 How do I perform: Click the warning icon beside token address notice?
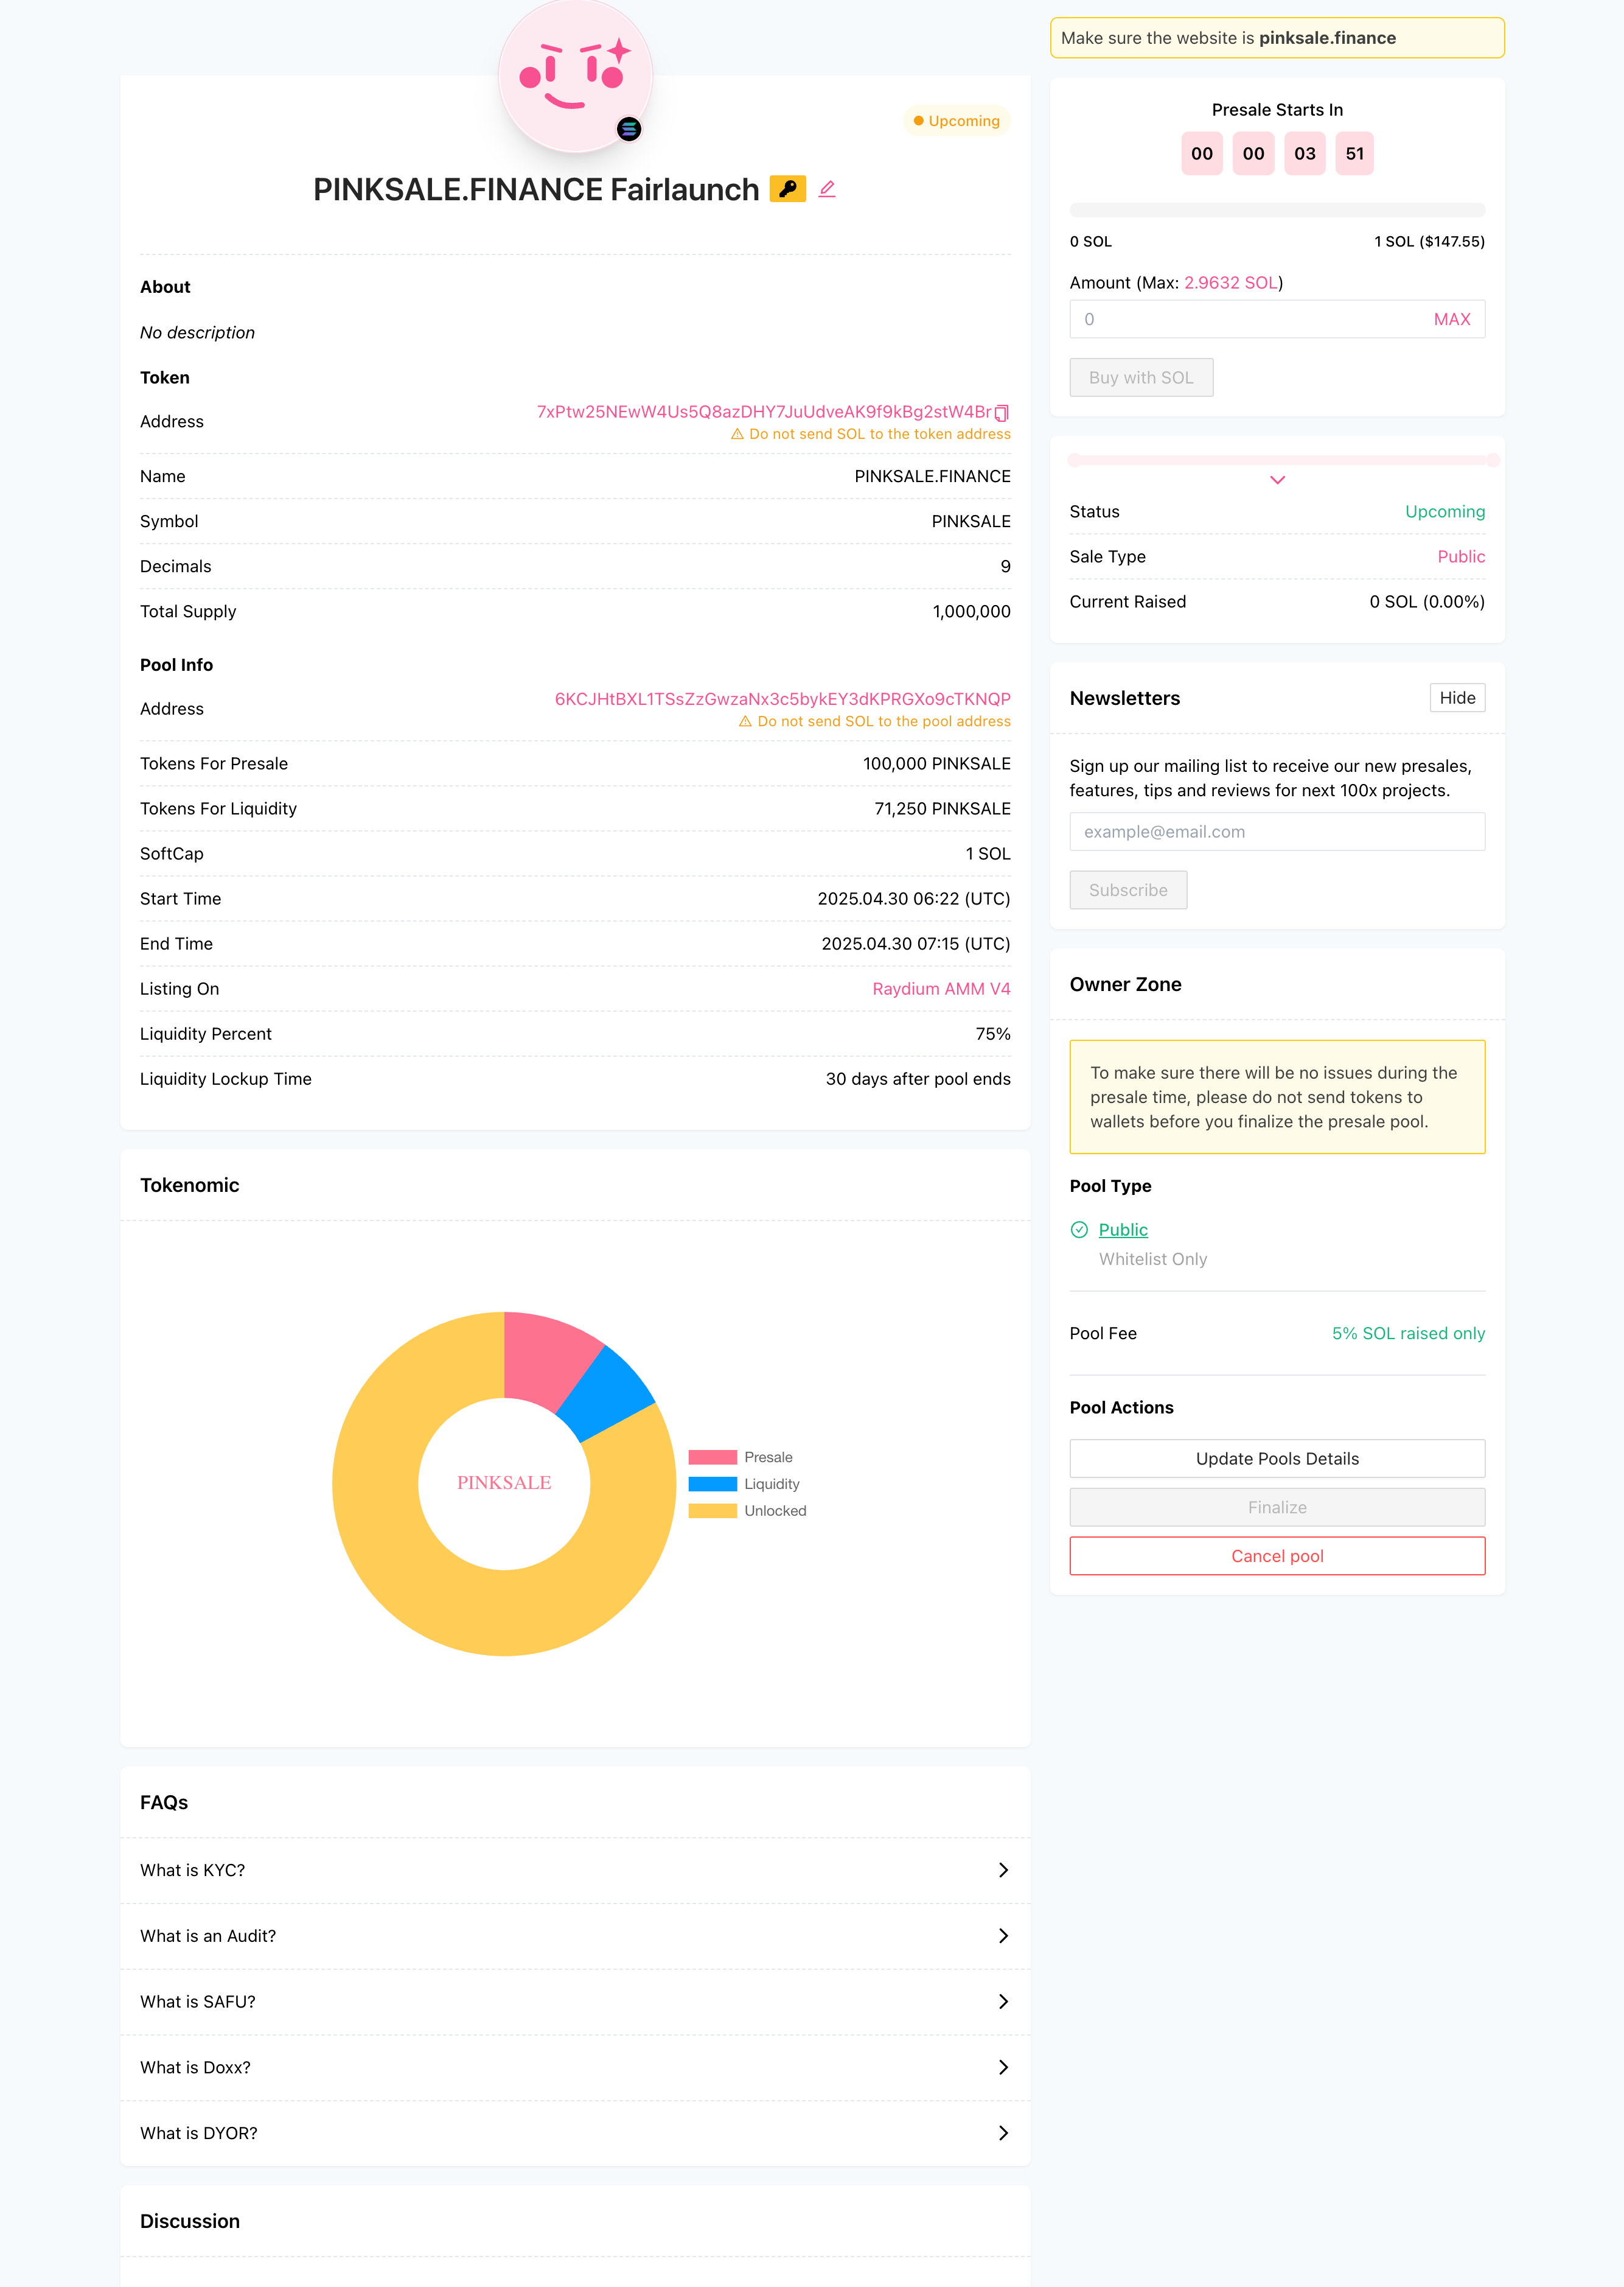[737, 434]
